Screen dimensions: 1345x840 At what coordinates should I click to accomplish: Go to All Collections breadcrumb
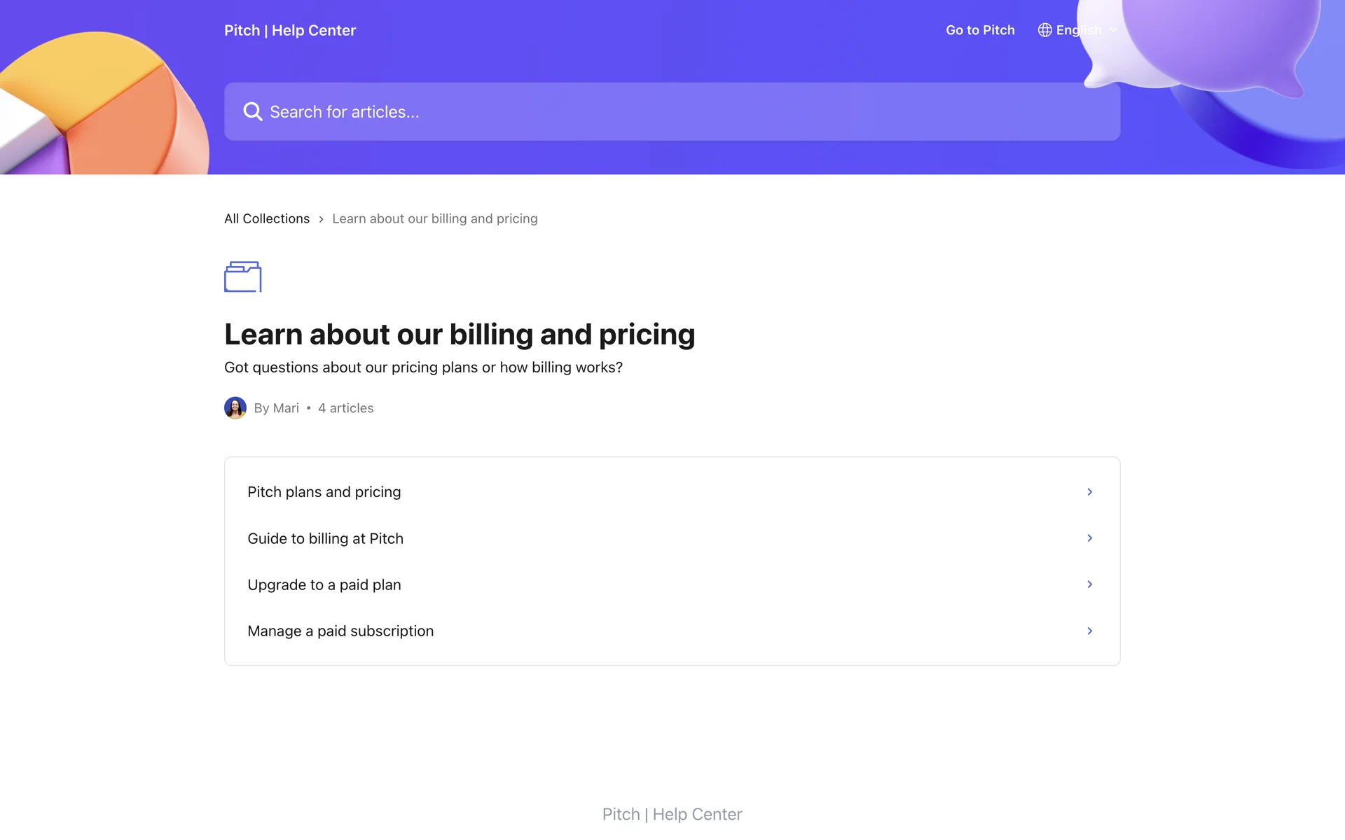(x=266, y=218)
